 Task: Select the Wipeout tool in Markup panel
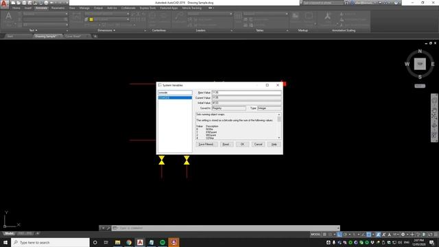coord(296,16)
